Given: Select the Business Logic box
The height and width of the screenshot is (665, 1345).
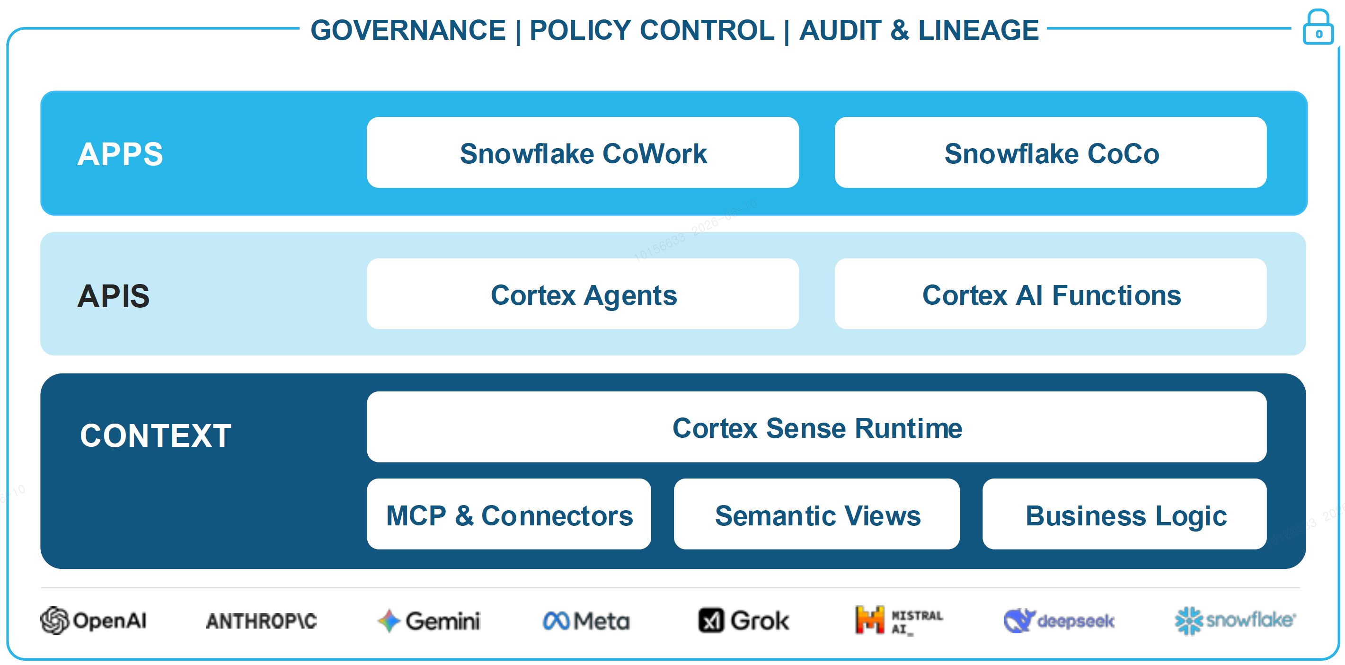Looking at the screenshot, I should 1124,514.
